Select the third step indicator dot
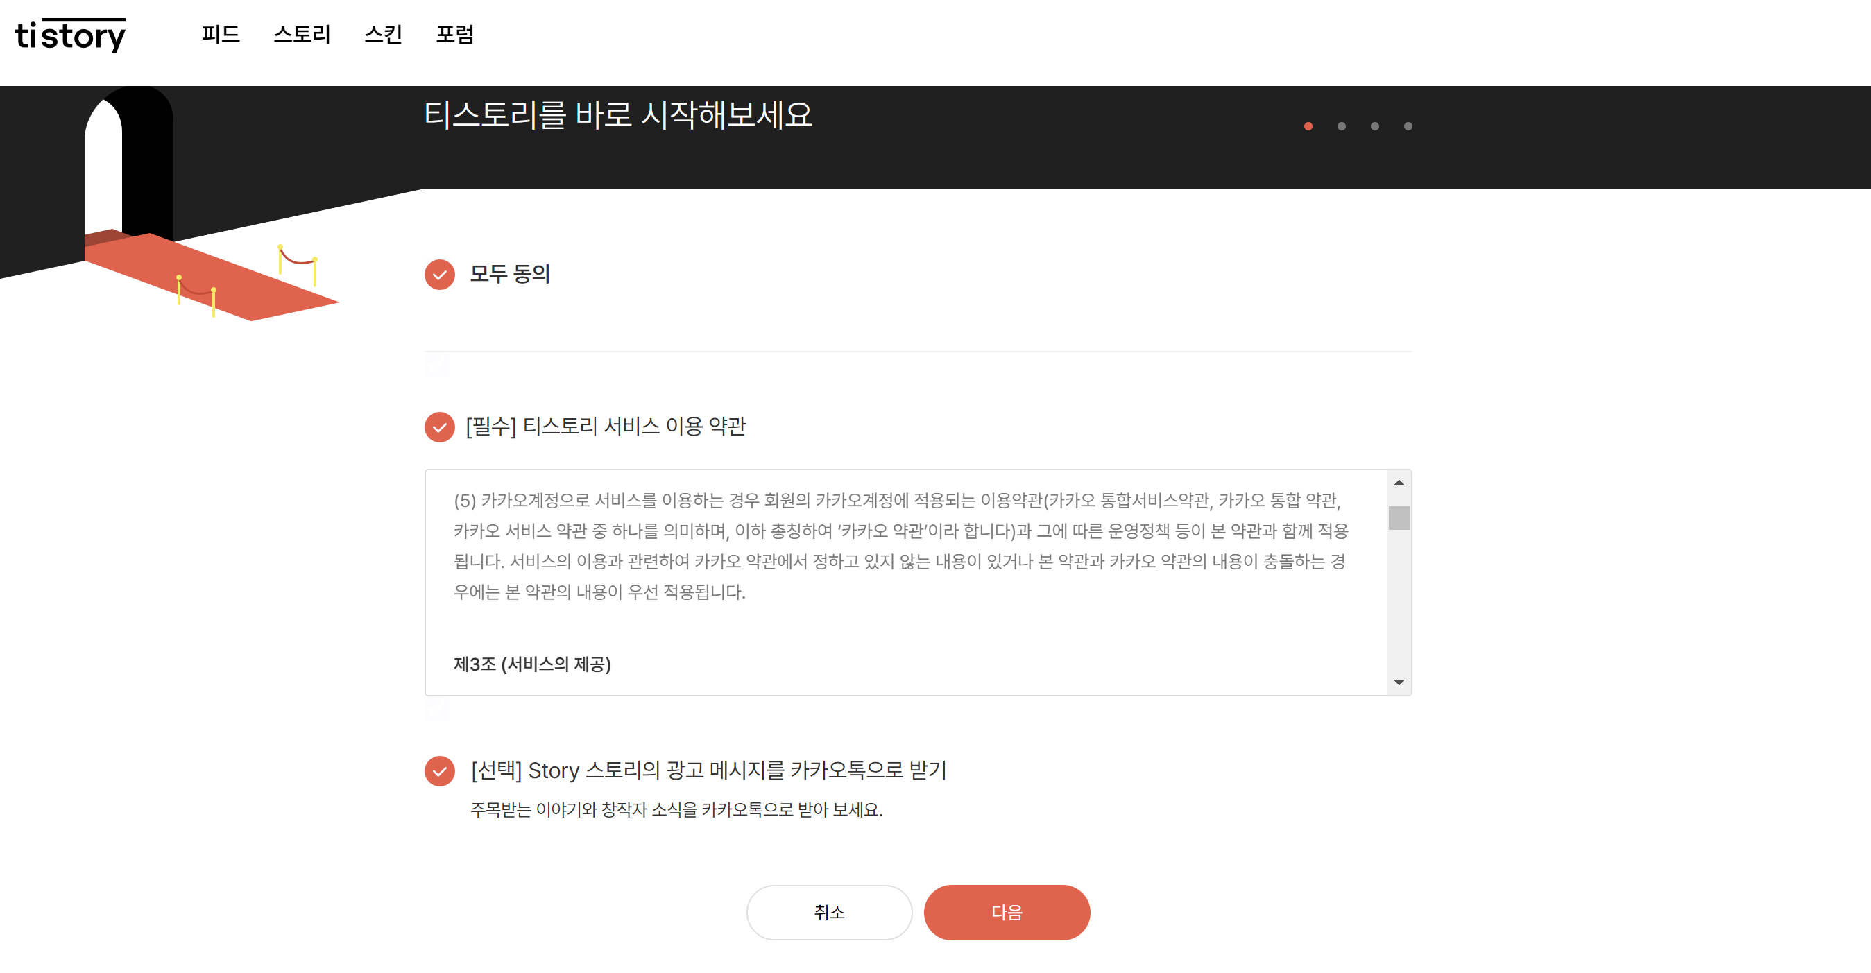Screen dimensions: 1871x973 pos(1375,126)
